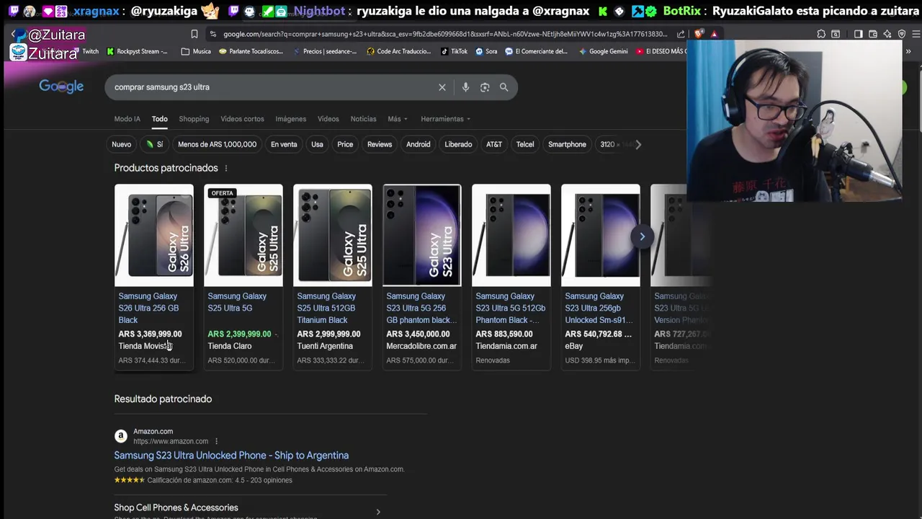Click the Tuenti Argentina seller name
922x519 pixels.
[325, 346]
